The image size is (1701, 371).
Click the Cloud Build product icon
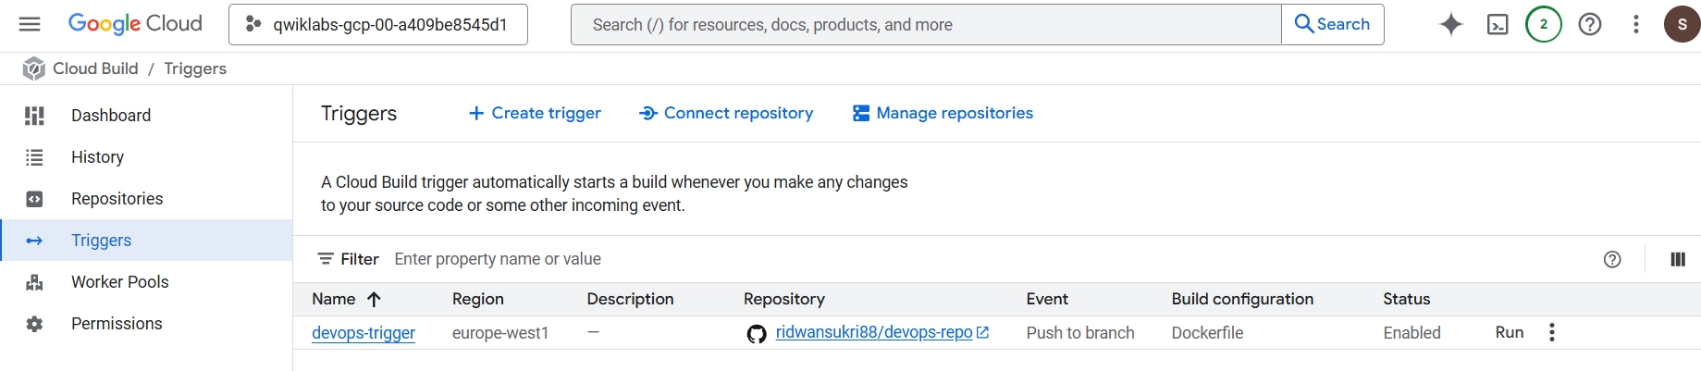click(x=34, y=68)
